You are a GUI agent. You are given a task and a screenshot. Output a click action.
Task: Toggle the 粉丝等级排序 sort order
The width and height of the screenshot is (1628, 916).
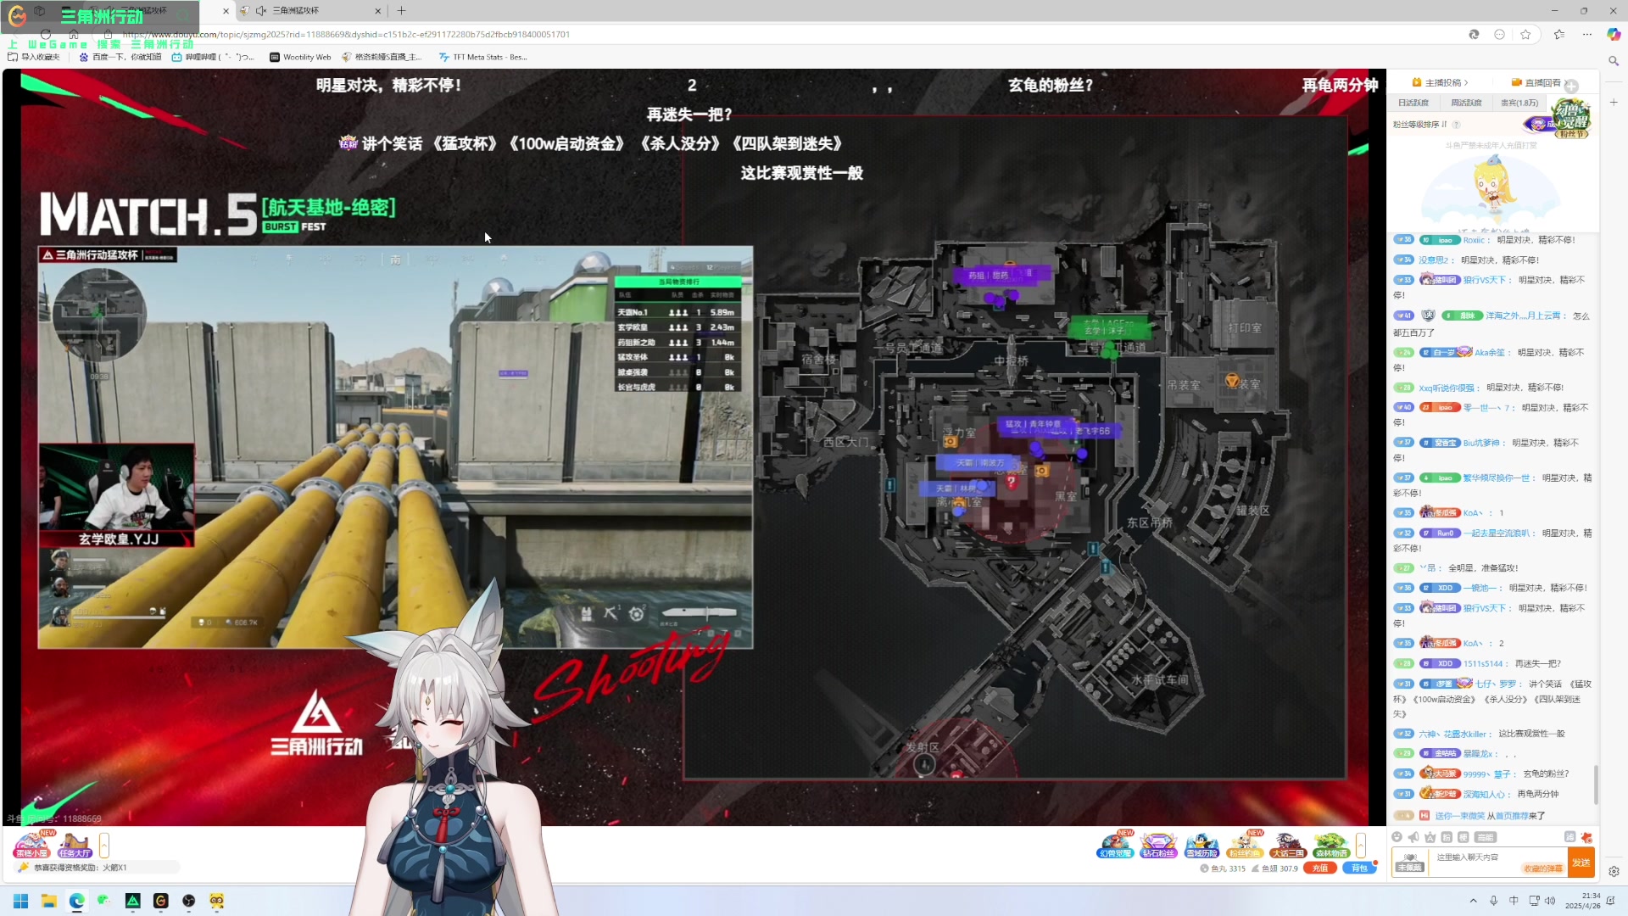pos(1419,125)
